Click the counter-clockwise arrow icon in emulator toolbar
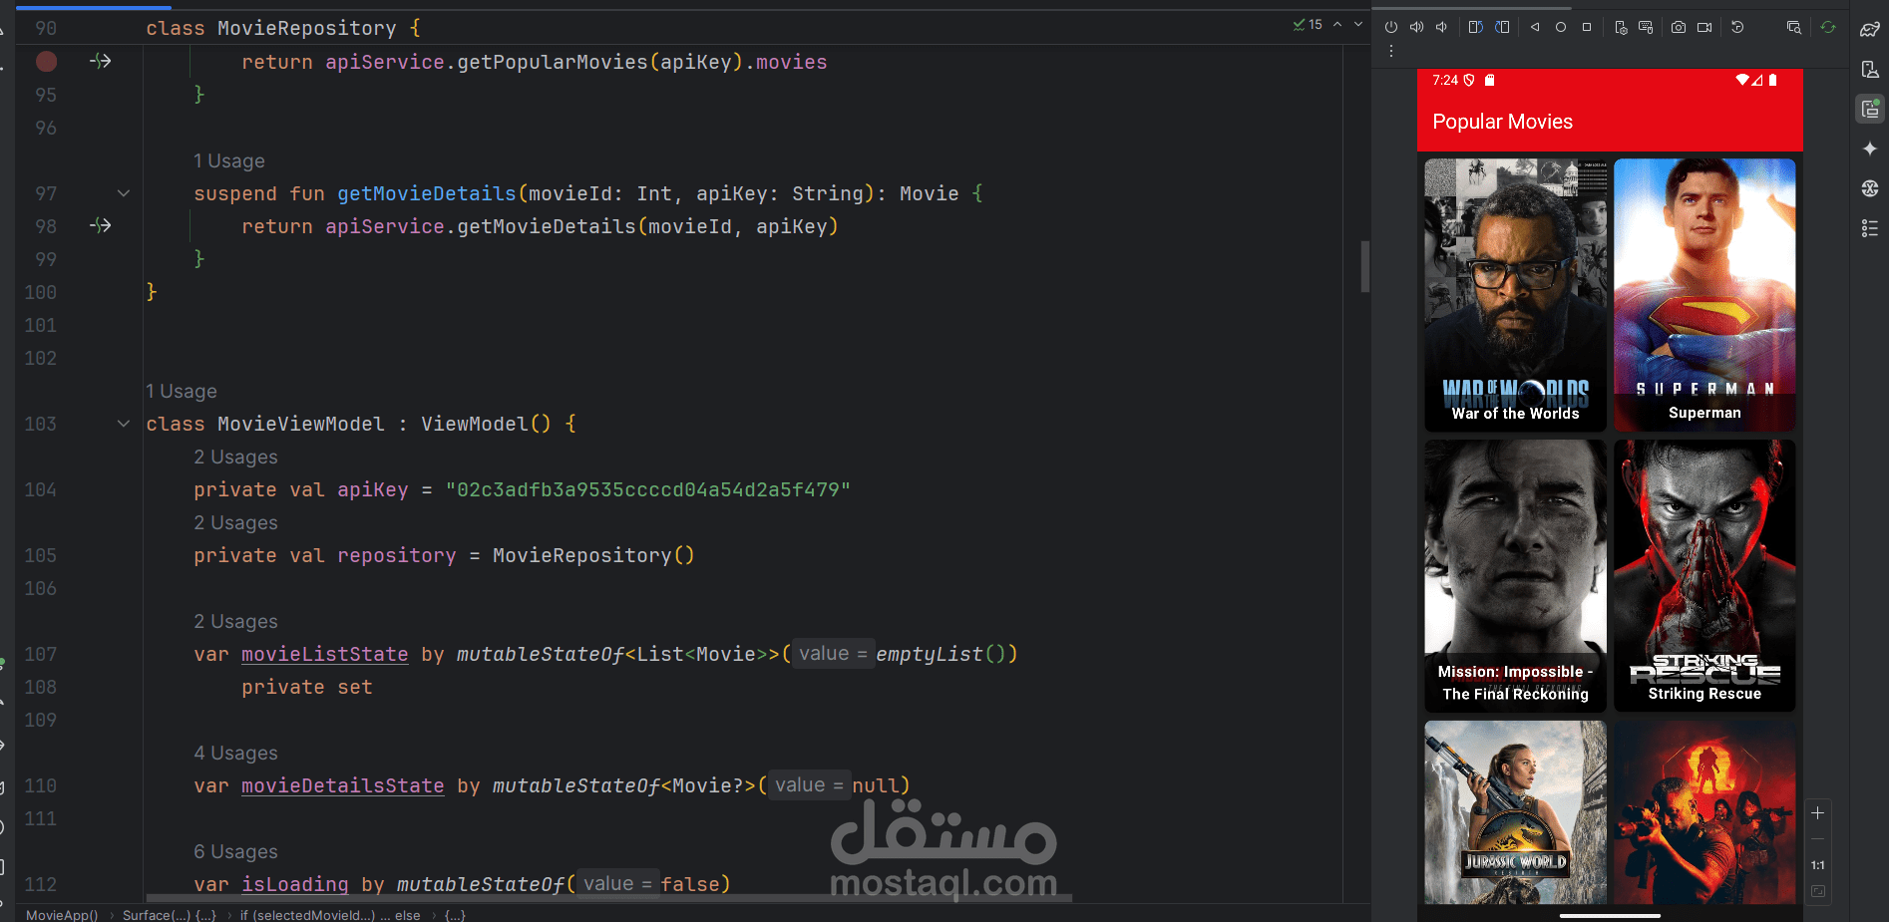Image resolution: width=1889 pixels, height=922 pixels. (x=1737, y=27)
